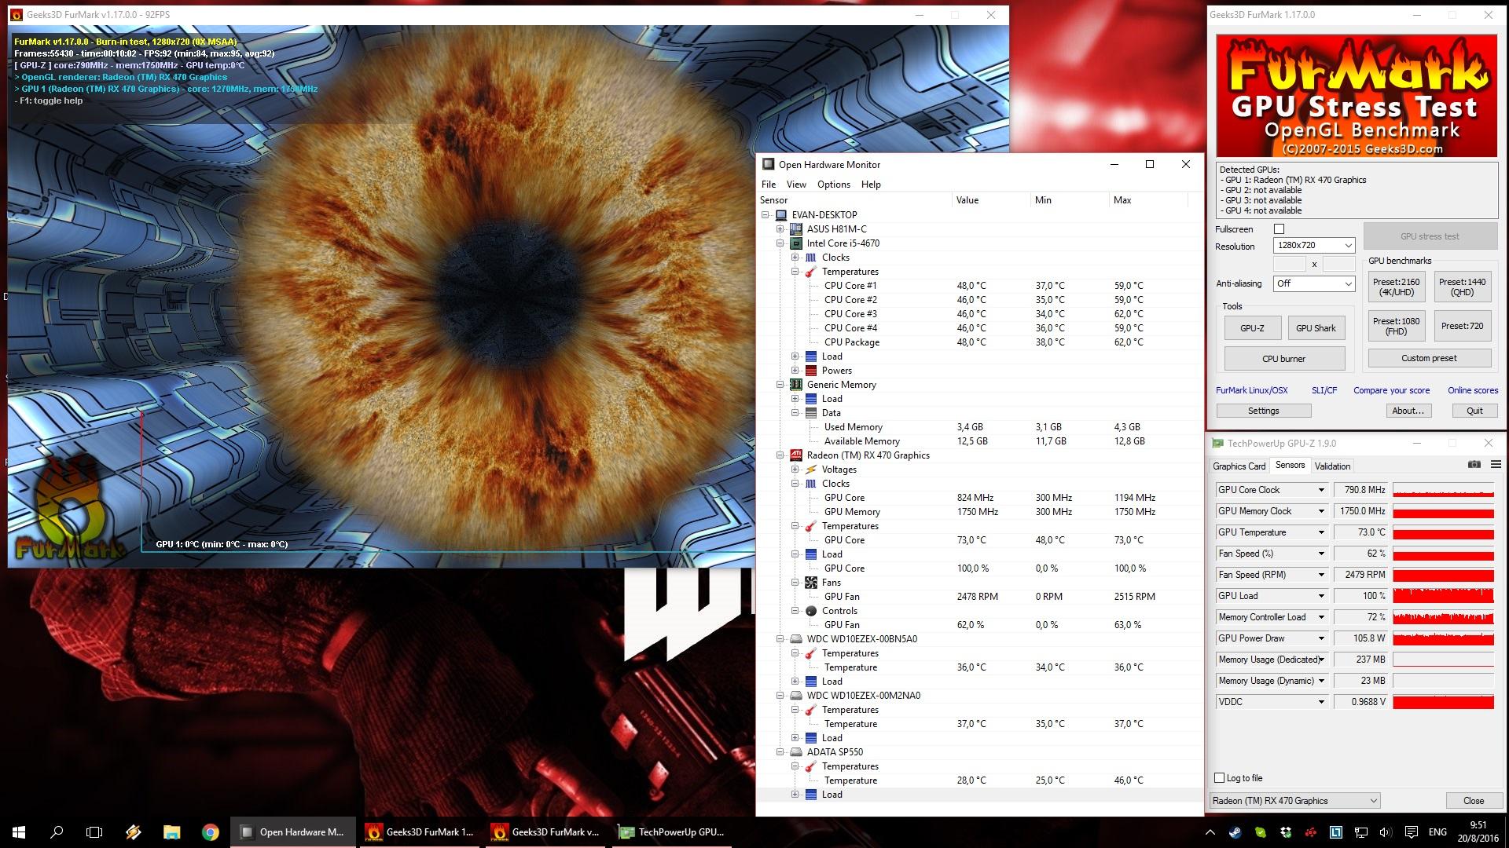The width and height of the screenshot is (1509, 848).
Task: Click the custom resolution width input field
Action: pyautogui.click(x=1289, y=265)
